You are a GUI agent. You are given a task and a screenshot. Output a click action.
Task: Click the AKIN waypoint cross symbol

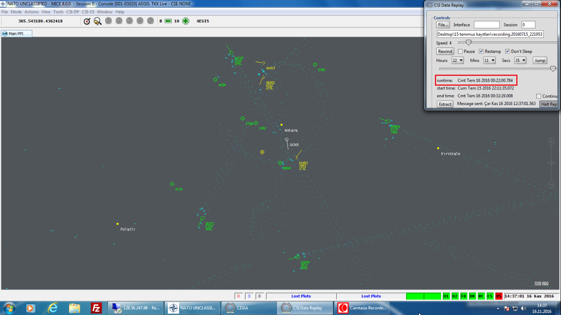point(215,80)
